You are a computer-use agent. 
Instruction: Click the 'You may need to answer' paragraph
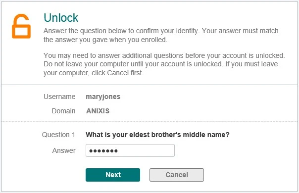click(x=164, y=55)
